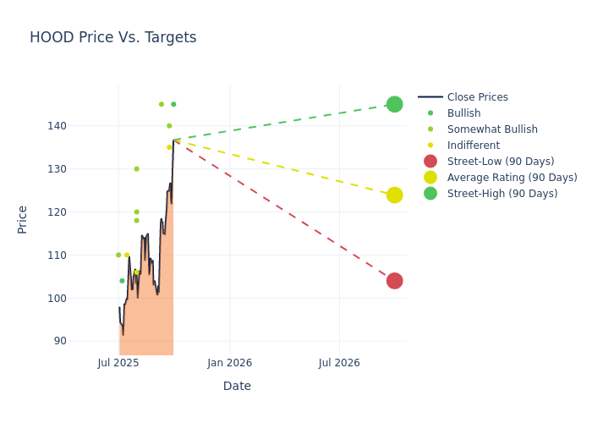
Task: Click the red Street-Low legend marker icon
Action: pos(430,162)
